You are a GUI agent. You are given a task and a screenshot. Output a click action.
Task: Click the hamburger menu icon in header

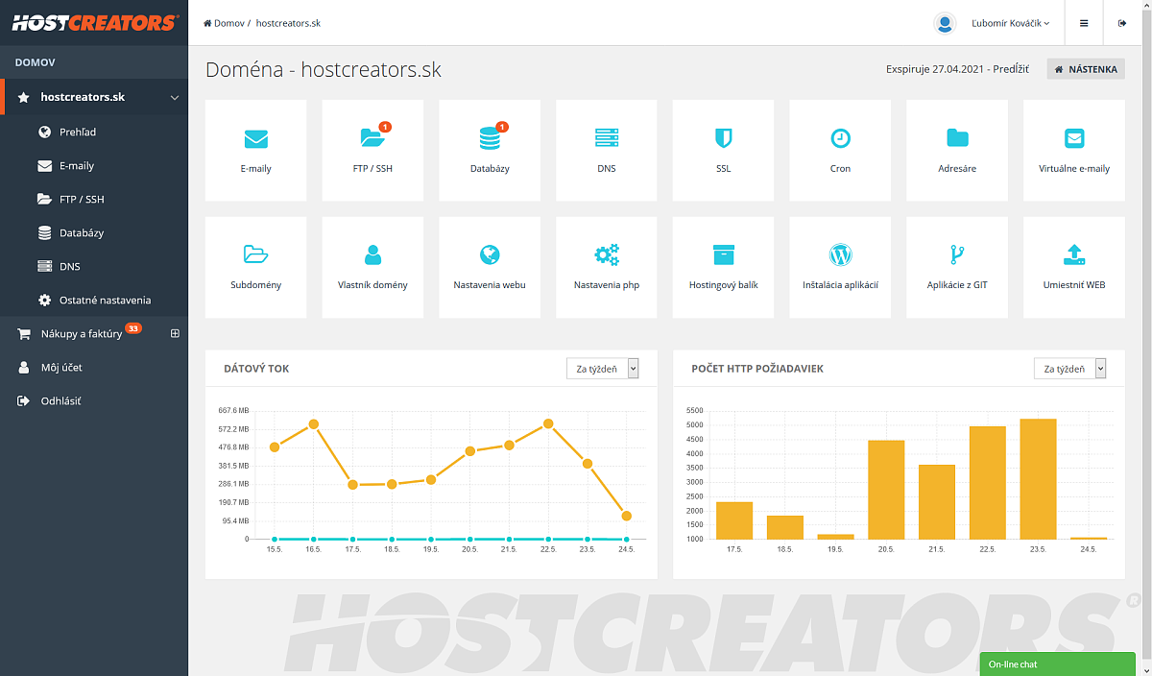(x=1084, y=23)
